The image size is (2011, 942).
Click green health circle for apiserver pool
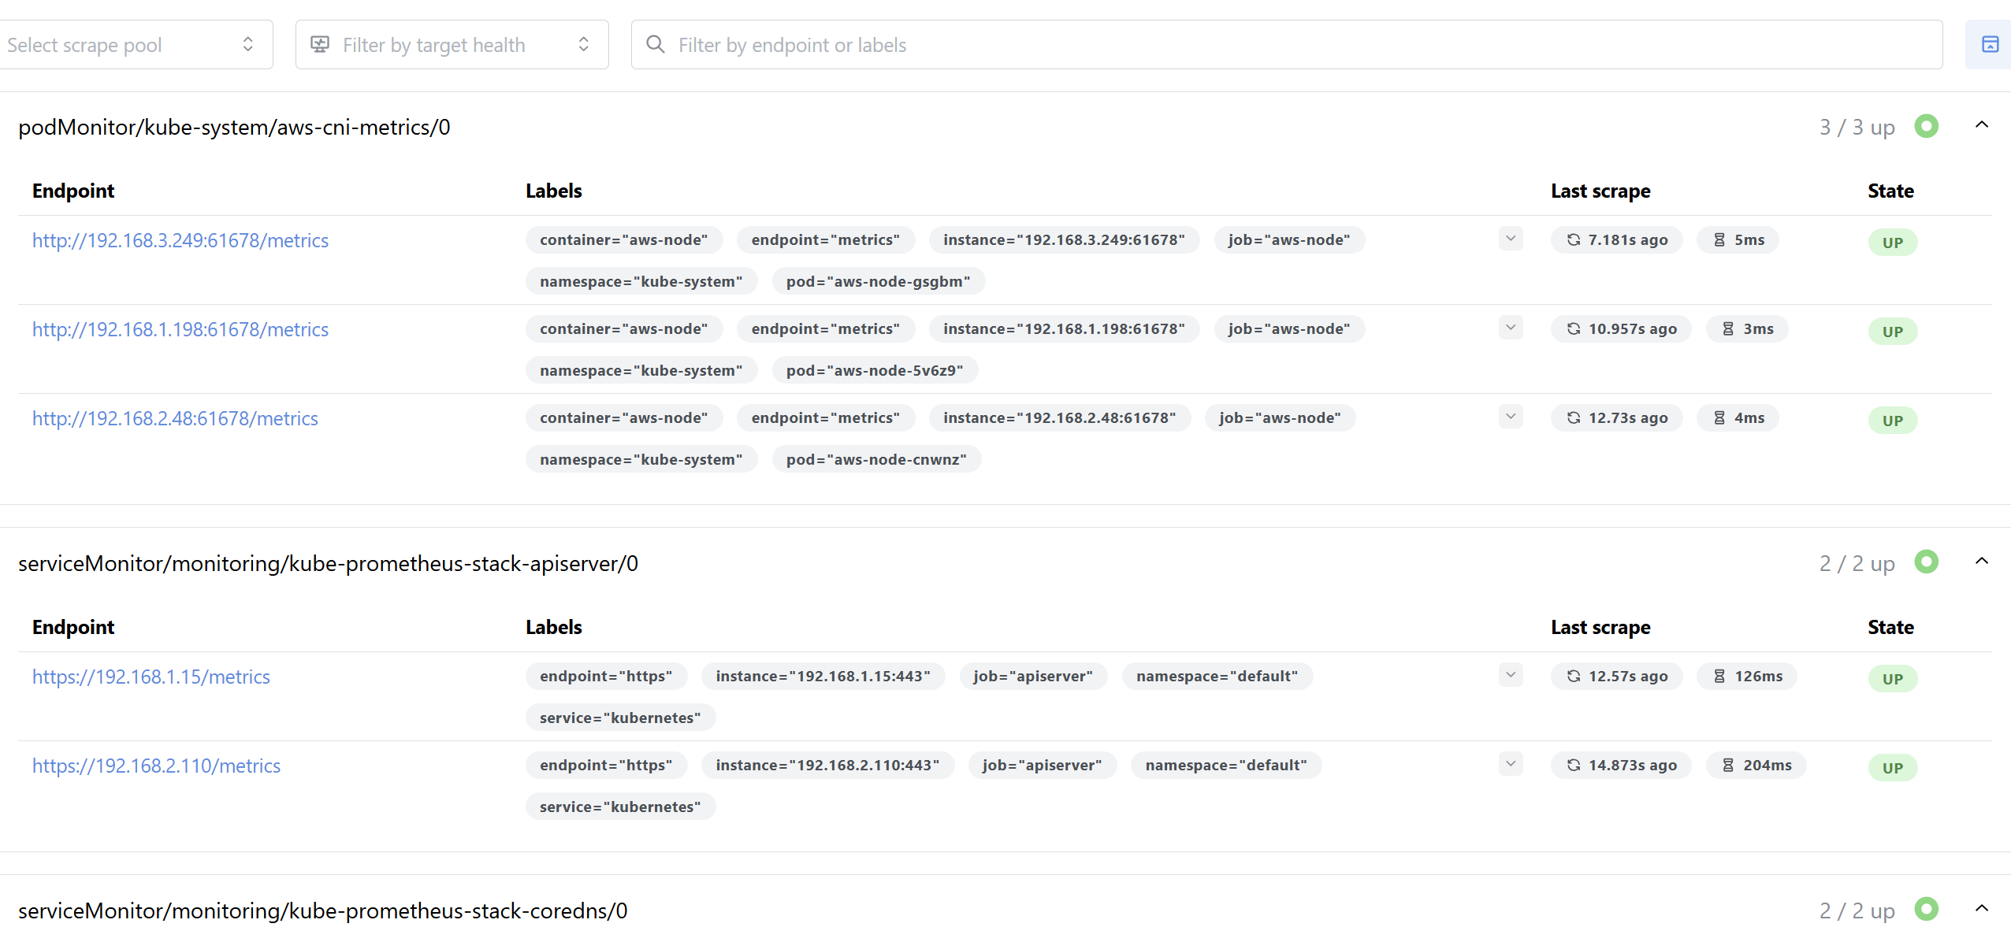coord(1926,562)
